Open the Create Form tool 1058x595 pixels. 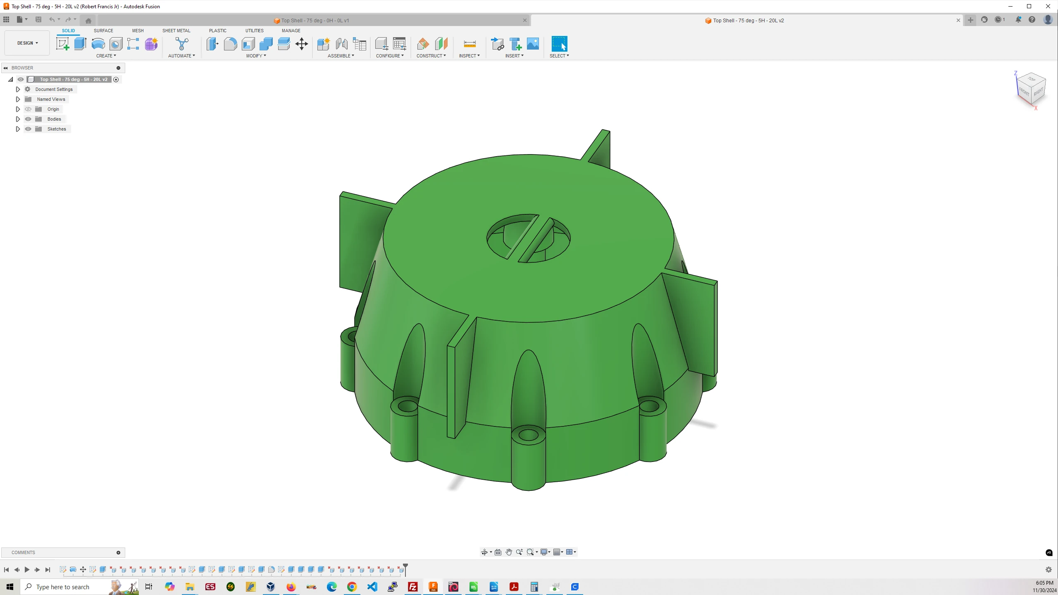pos(151,44)
